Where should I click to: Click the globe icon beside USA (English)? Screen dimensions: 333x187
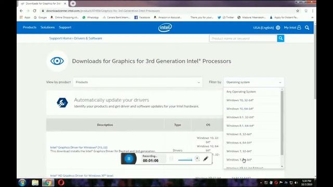coord(278,28)
